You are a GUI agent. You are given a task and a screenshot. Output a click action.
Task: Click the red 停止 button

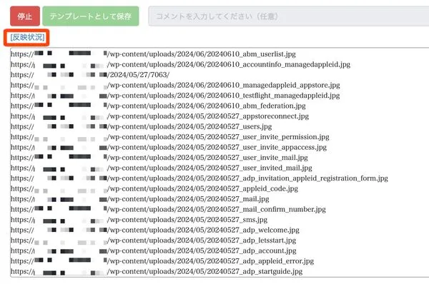25,16
